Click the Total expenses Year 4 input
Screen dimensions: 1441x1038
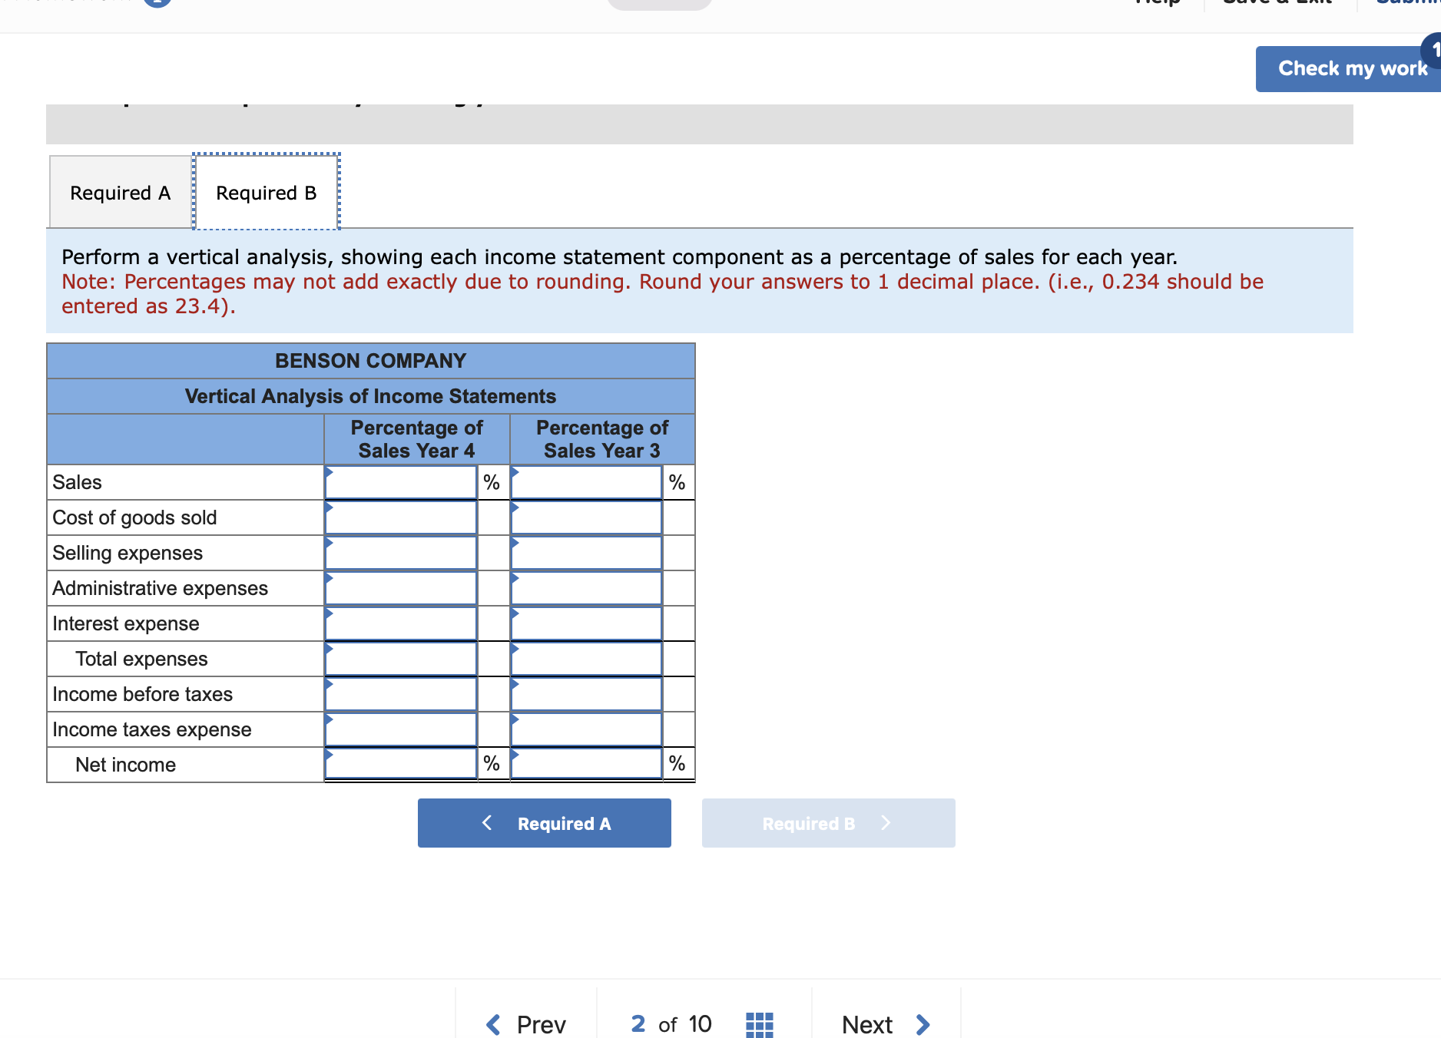tap(400, 658)
